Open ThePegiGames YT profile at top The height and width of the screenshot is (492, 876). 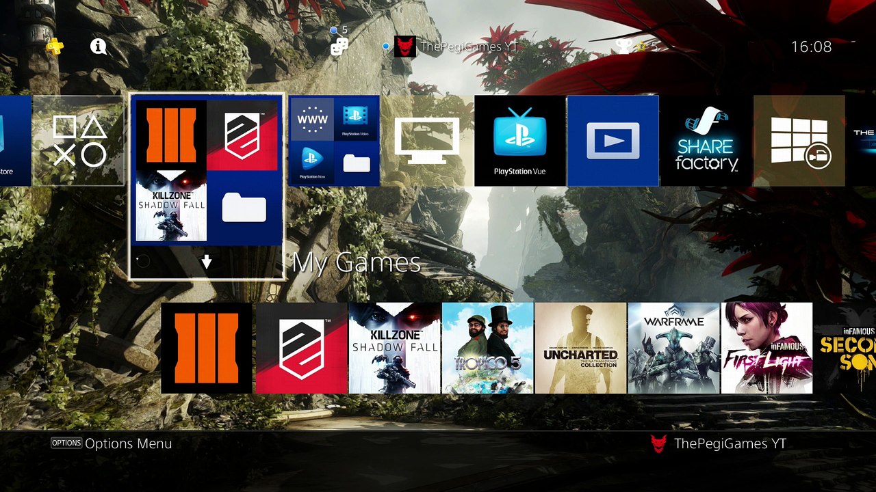coord(456,46)
